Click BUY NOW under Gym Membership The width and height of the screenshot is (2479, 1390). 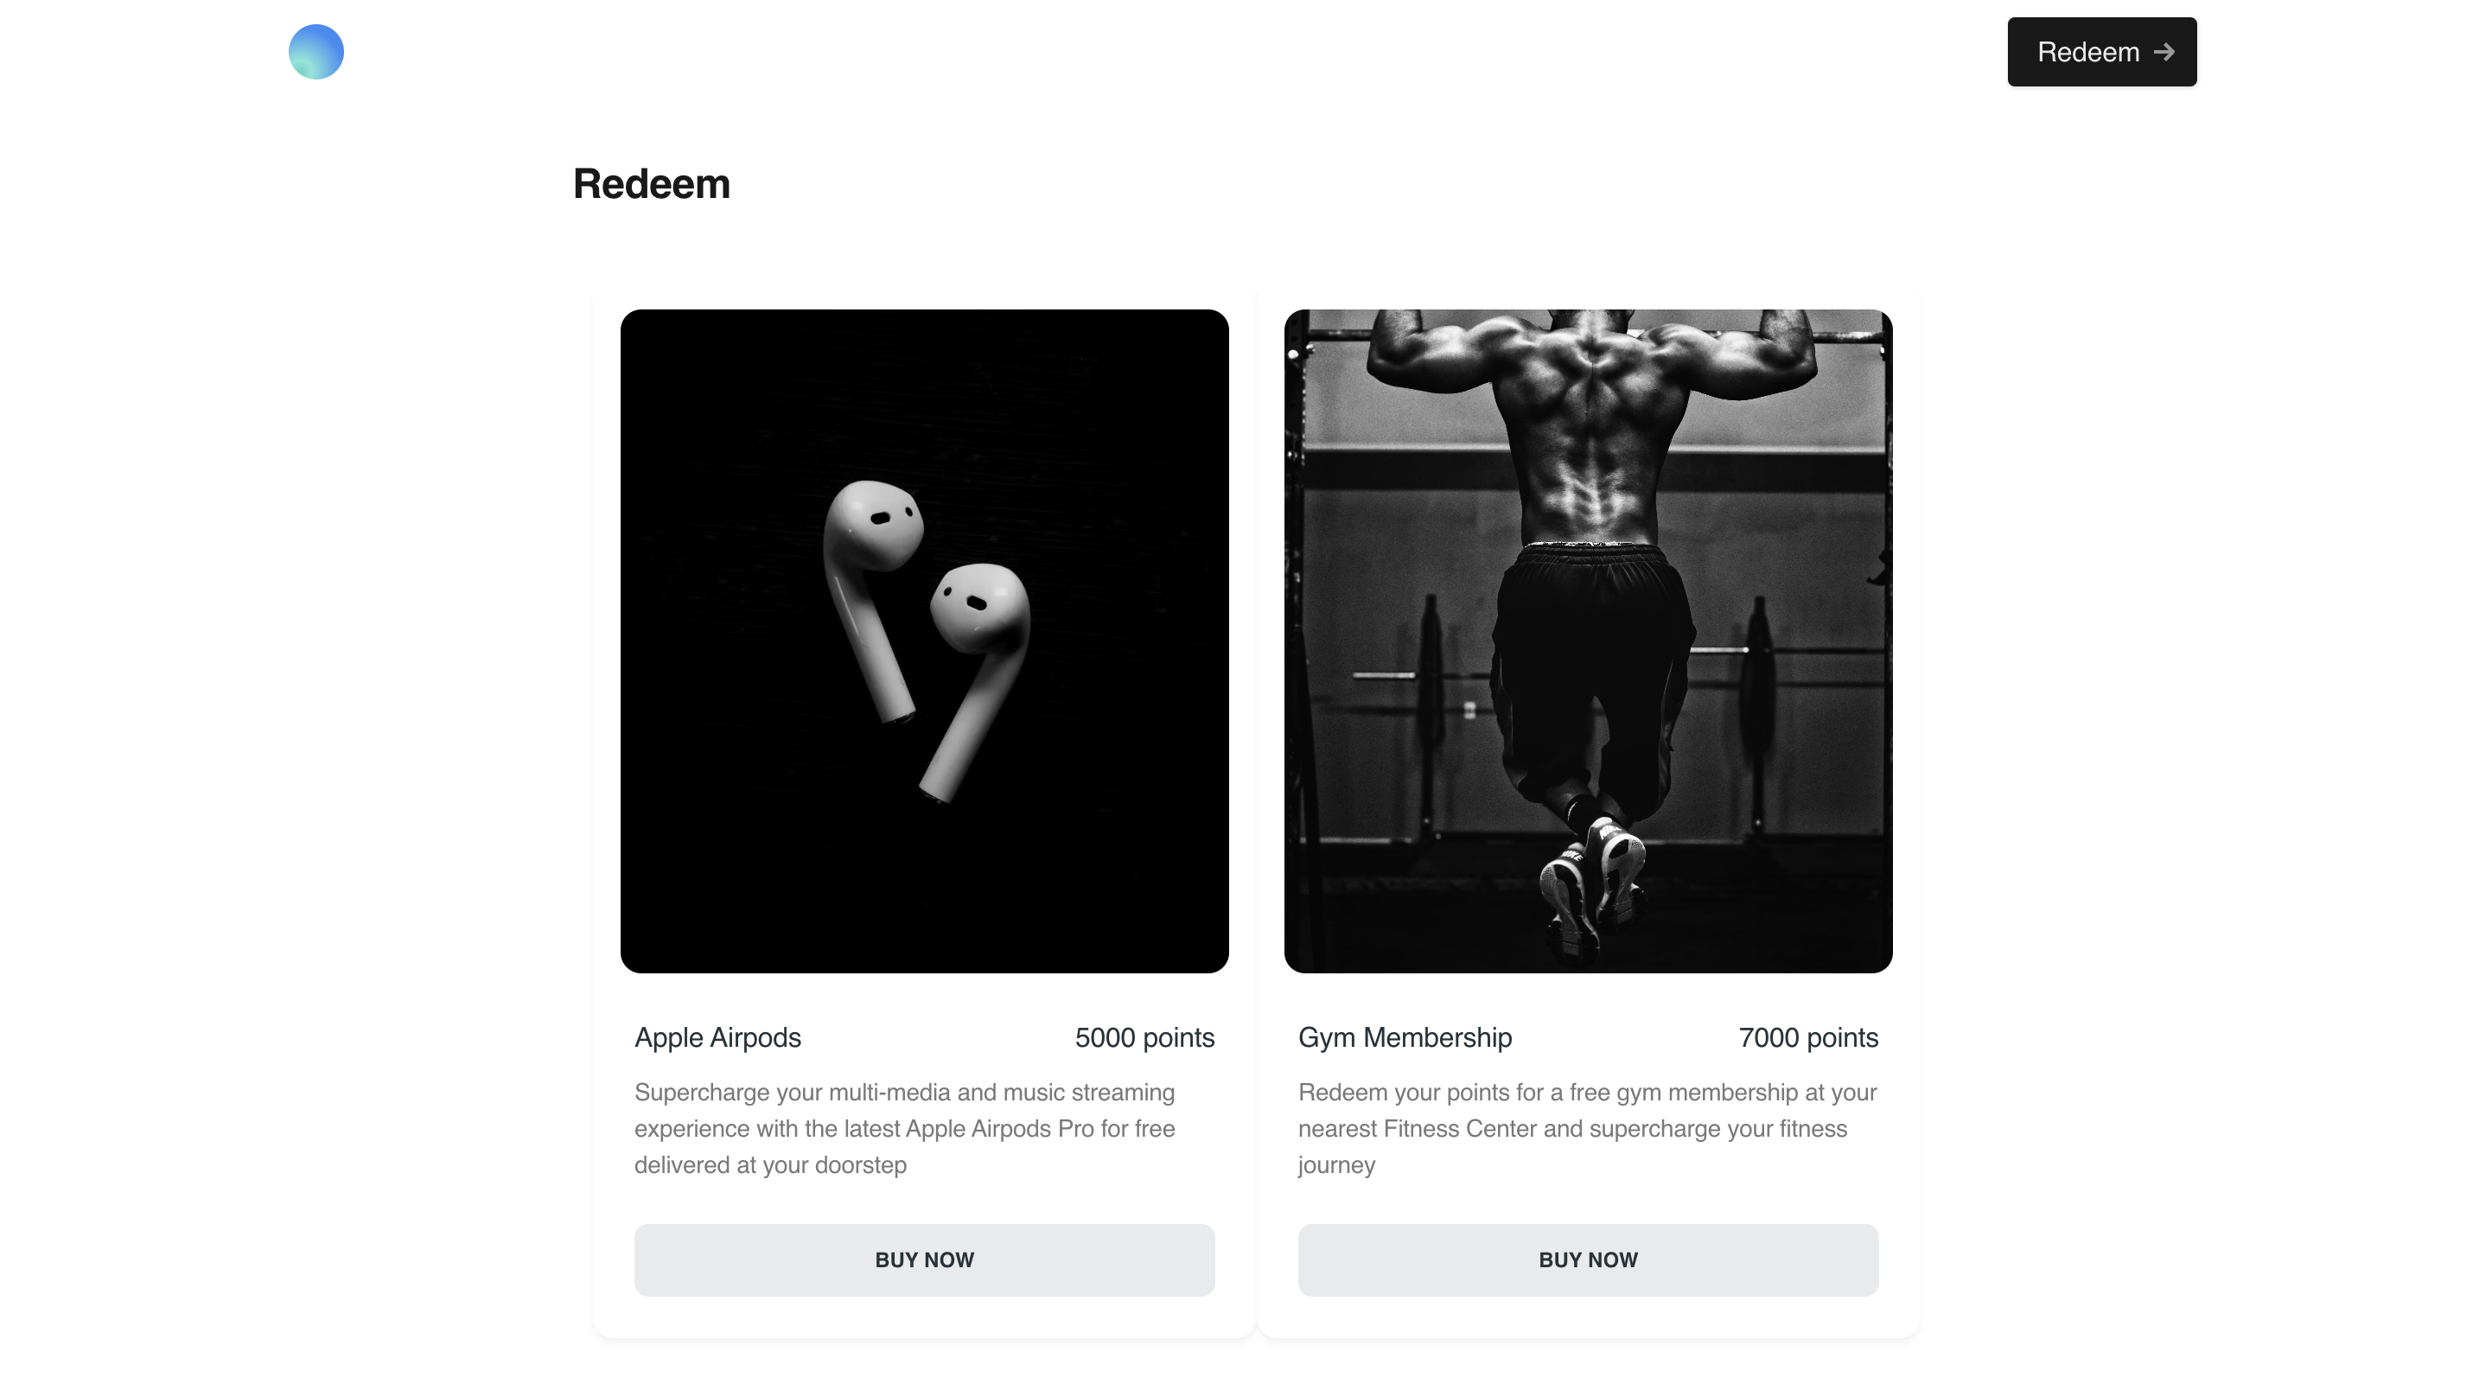click(x=1588, y=1260)
